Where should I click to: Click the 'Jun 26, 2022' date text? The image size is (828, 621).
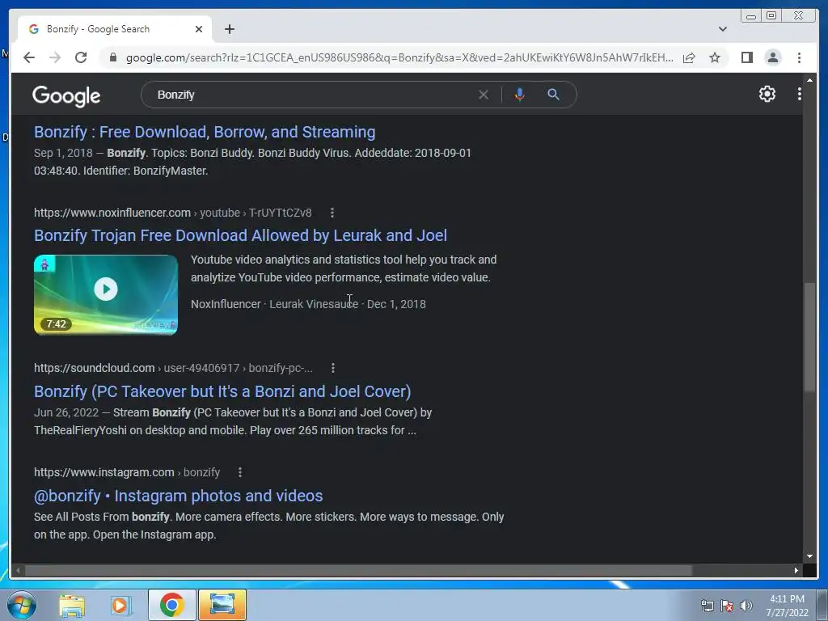pyautogui.click(x=66, y=412)
